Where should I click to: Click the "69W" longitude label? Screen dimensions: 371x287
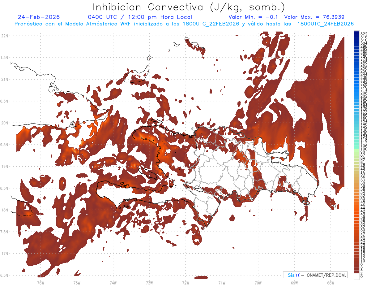tap(294, 283)
